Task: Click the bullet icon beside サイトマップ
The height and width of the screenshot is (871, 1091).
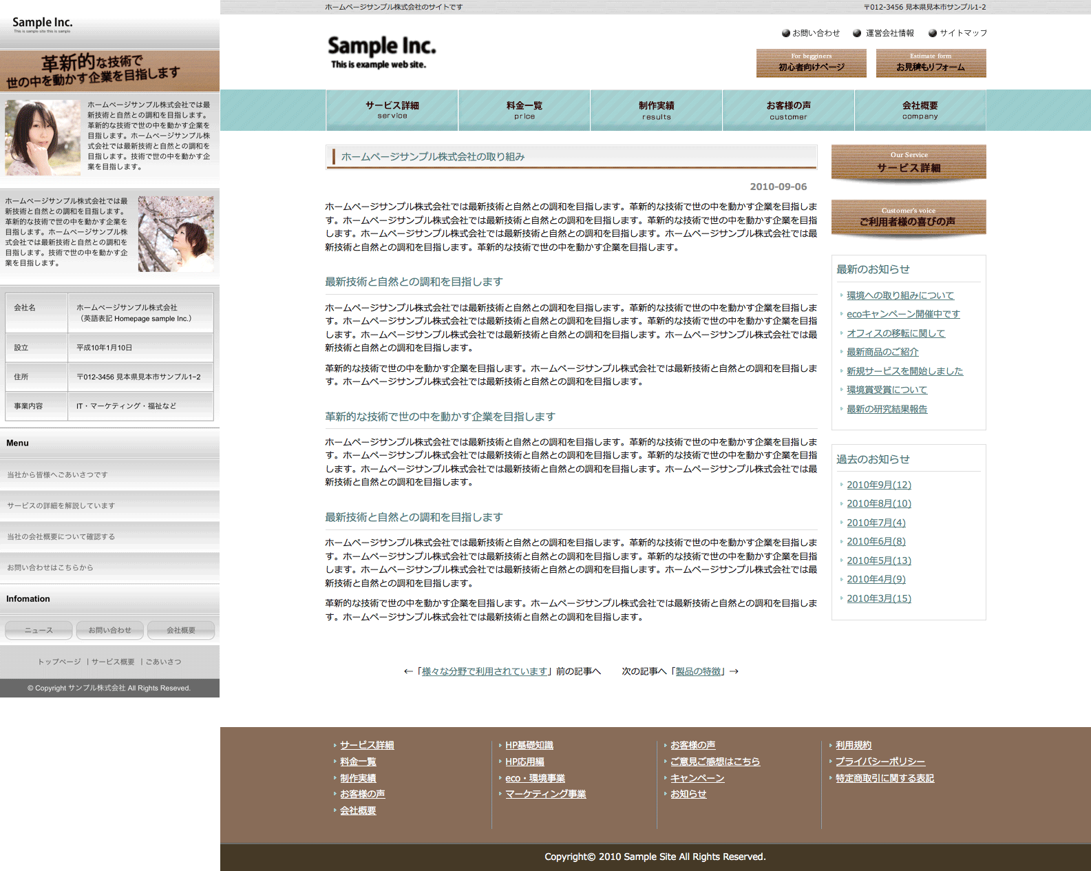Action: (x=933, y=33)
